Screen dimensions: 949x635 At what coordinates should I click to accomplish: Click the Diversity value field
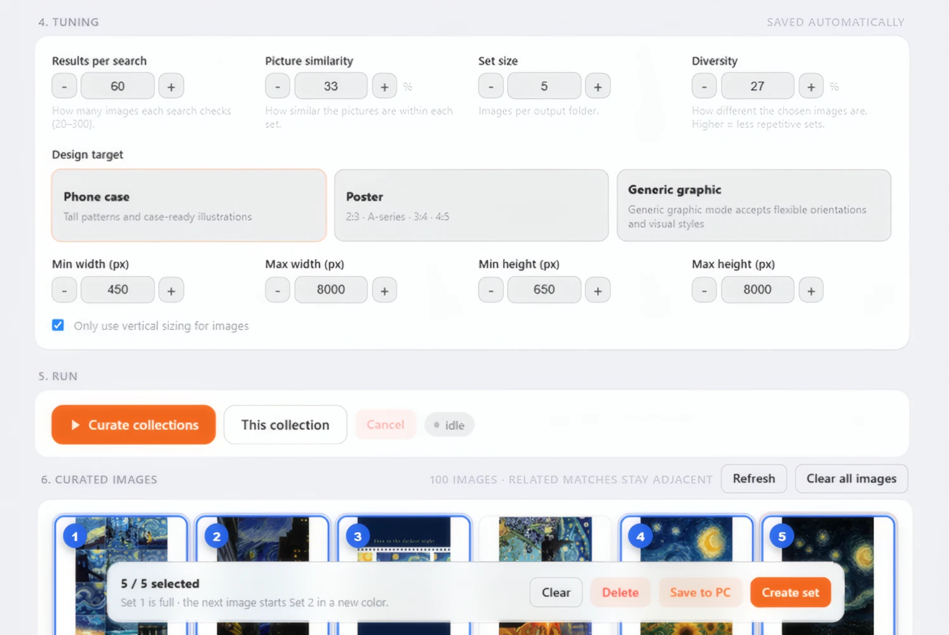pos(758,86)
